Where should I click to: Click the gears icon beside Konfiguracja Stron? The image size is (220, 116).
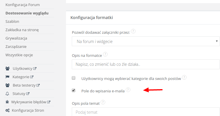click(7, 110)
